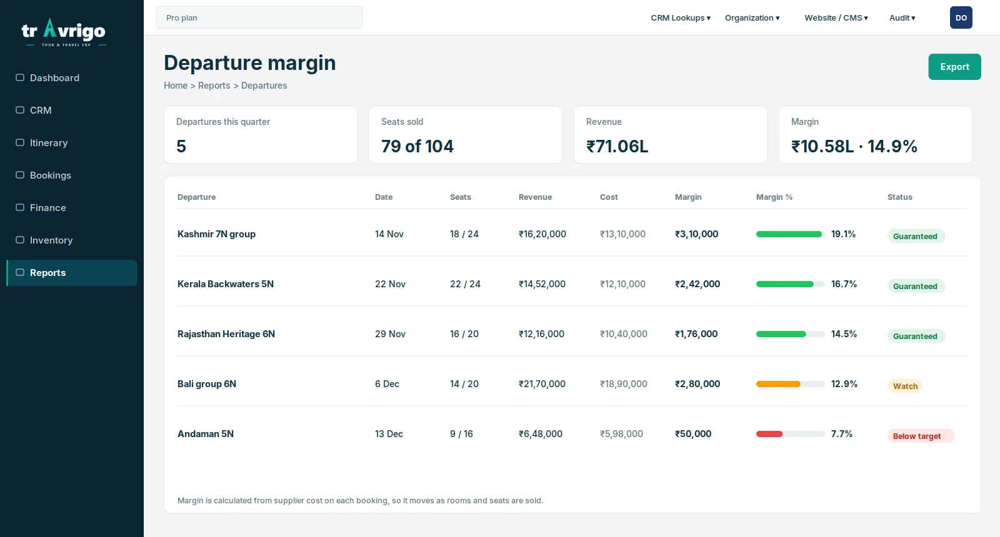Click the Revenue column header

coord(535,197)
